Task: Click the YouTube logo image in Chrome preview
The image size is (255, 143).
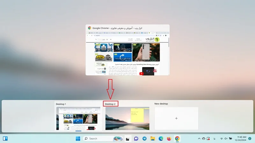Action: click(x=142, y=74)
